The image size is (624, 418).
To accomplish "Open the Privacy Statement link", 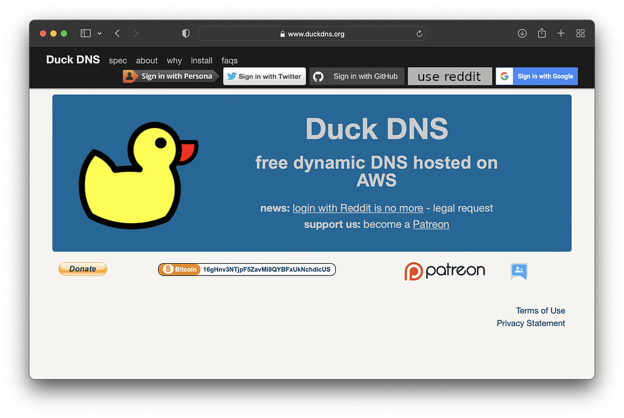I will (x=530, y=324).
